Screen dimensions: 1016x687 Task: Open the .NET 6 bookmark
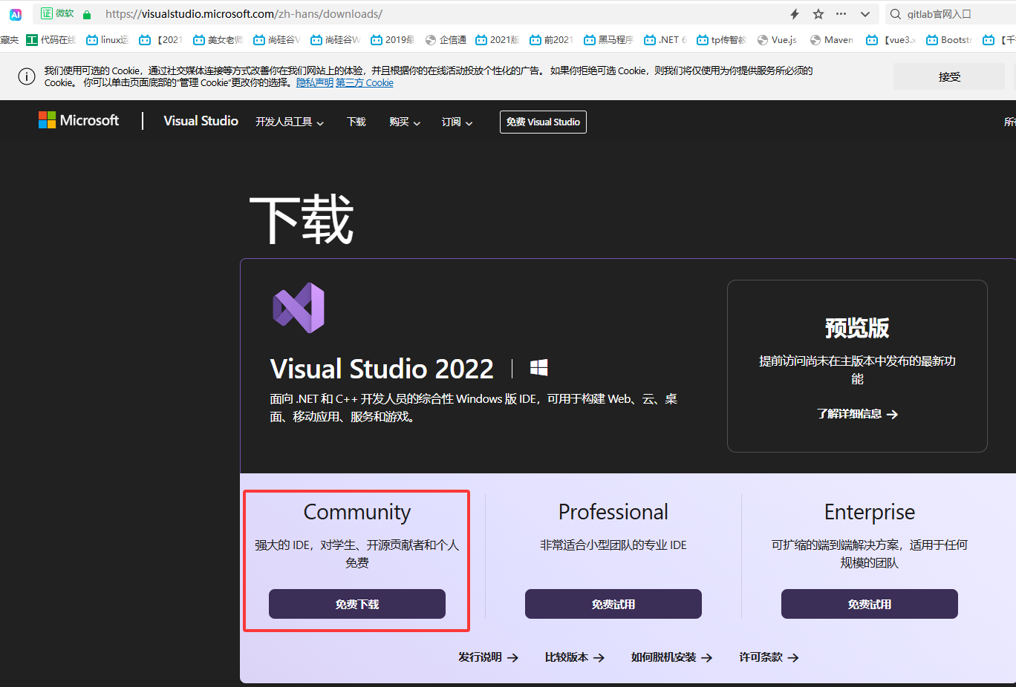(665, 40)
